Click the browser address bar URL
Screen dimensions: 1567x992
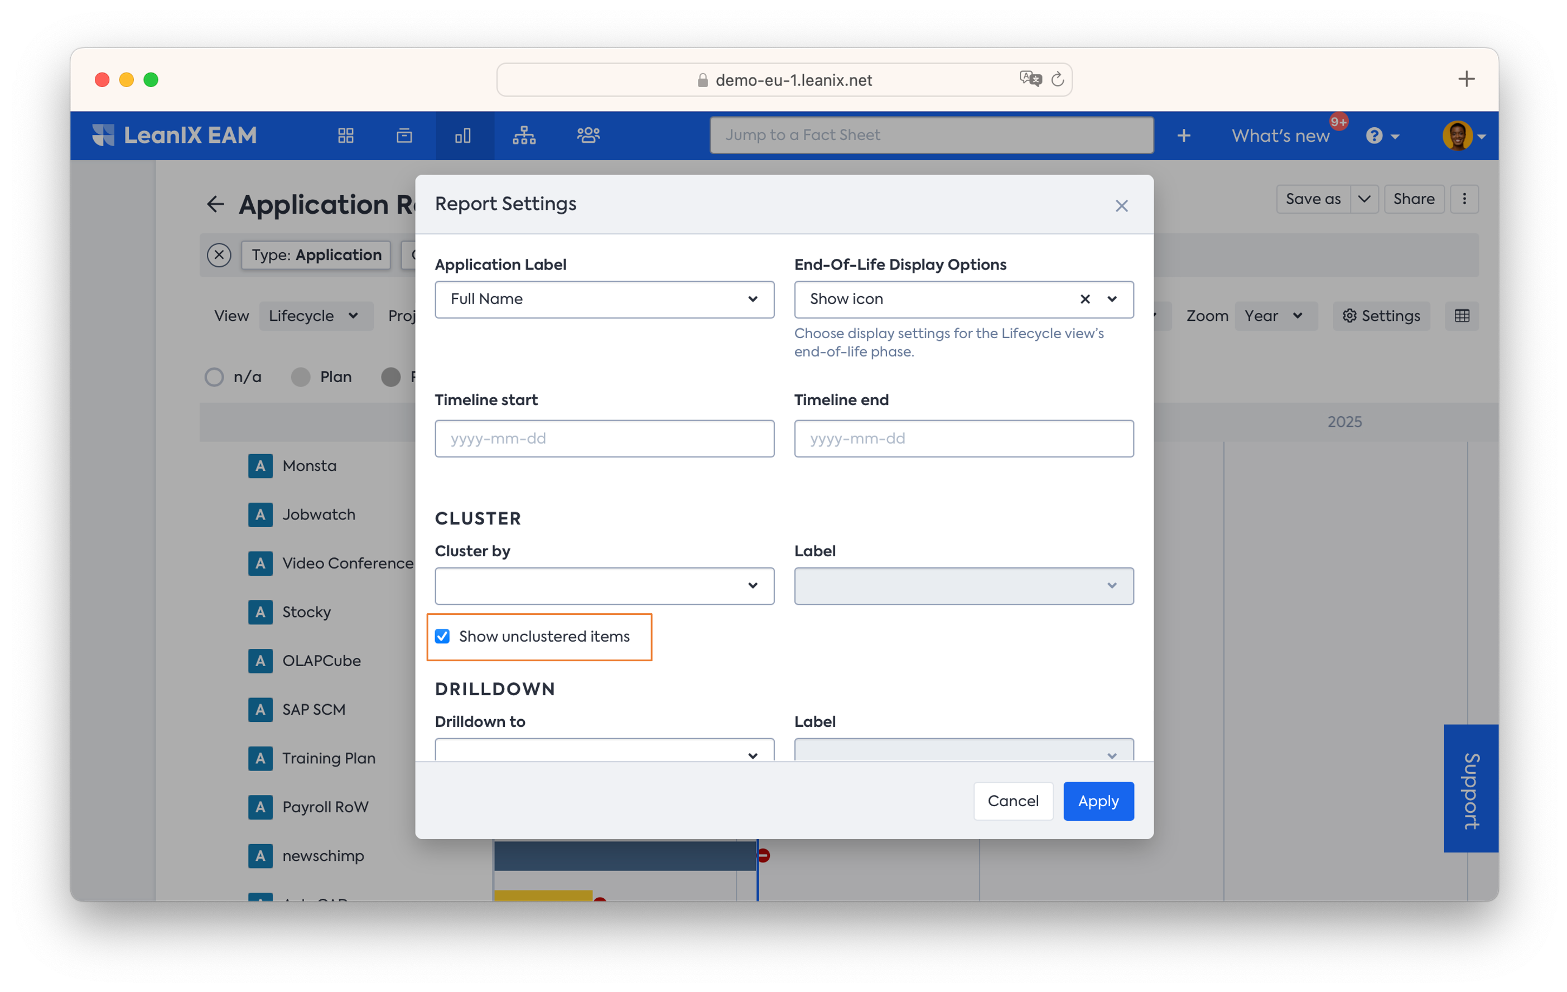(793, 80)
